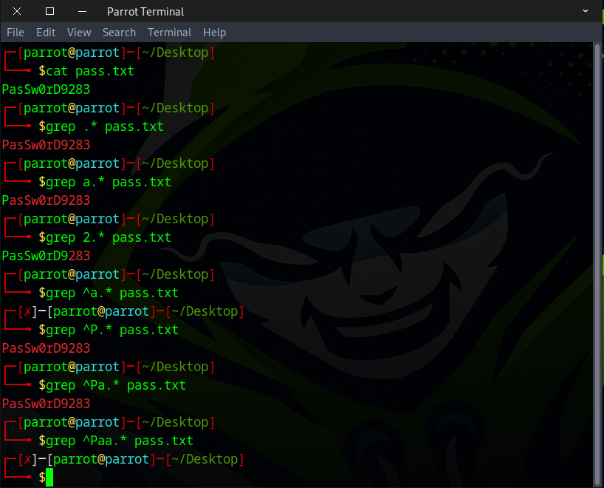Image resolution: width=604 pixels, height=488 pixels.
Task: Click the square maximize window icon
Action: pos(49,11)
